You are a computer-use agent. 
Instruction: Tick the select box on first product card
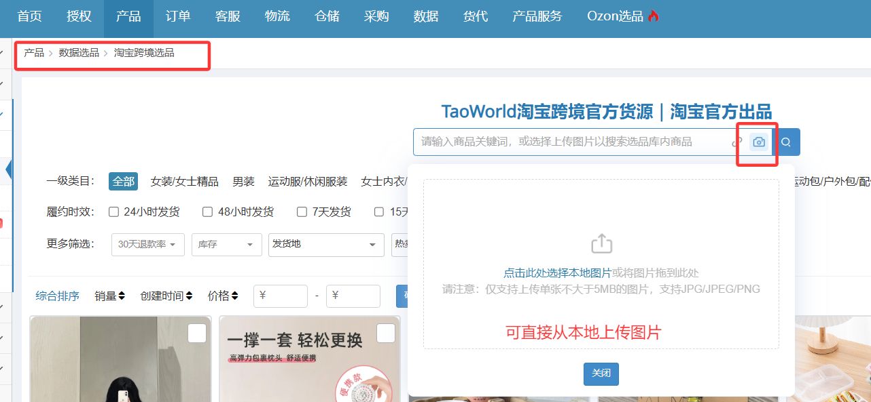click(x=197, y=334)
